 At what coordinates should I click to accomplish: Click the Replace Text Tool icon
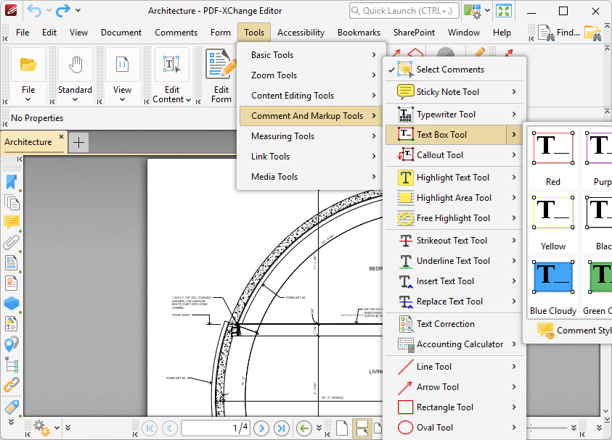406,302
